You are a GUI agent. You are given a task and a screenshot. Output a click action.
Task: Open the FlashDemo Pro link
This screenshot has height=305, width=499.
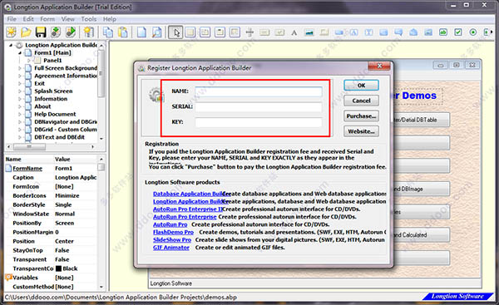coord(173,232)
